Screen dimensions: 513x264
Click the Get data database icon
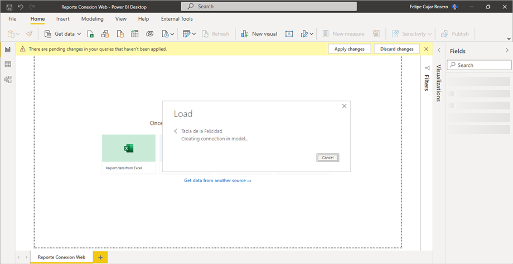pos(48,33)
